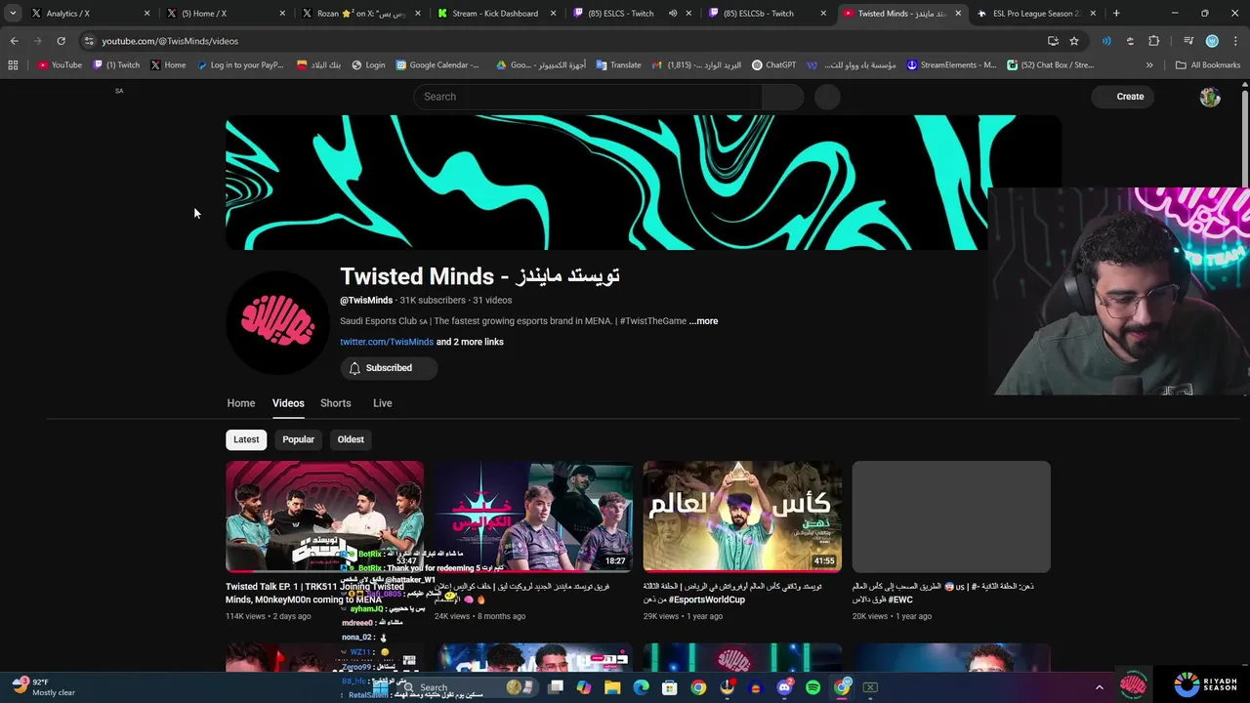Screen dimensions: 1250x703
Task: Open All Bookmarks folder
Action: point(1208,65)
